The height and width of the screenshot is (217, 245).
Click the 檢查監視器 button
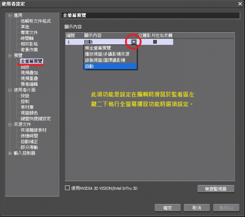coord(216,189)
